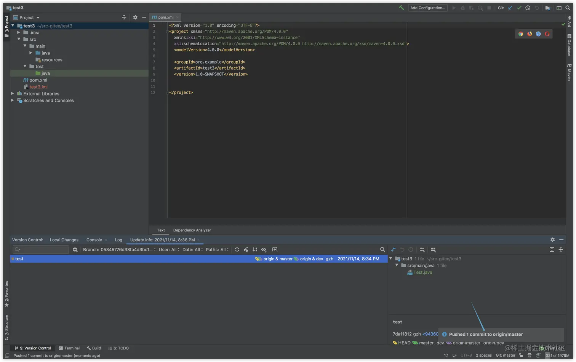The image size is (576, 362).
Task: Click the cherry-pick icon in log toolbar
Action: click(246, 250)
